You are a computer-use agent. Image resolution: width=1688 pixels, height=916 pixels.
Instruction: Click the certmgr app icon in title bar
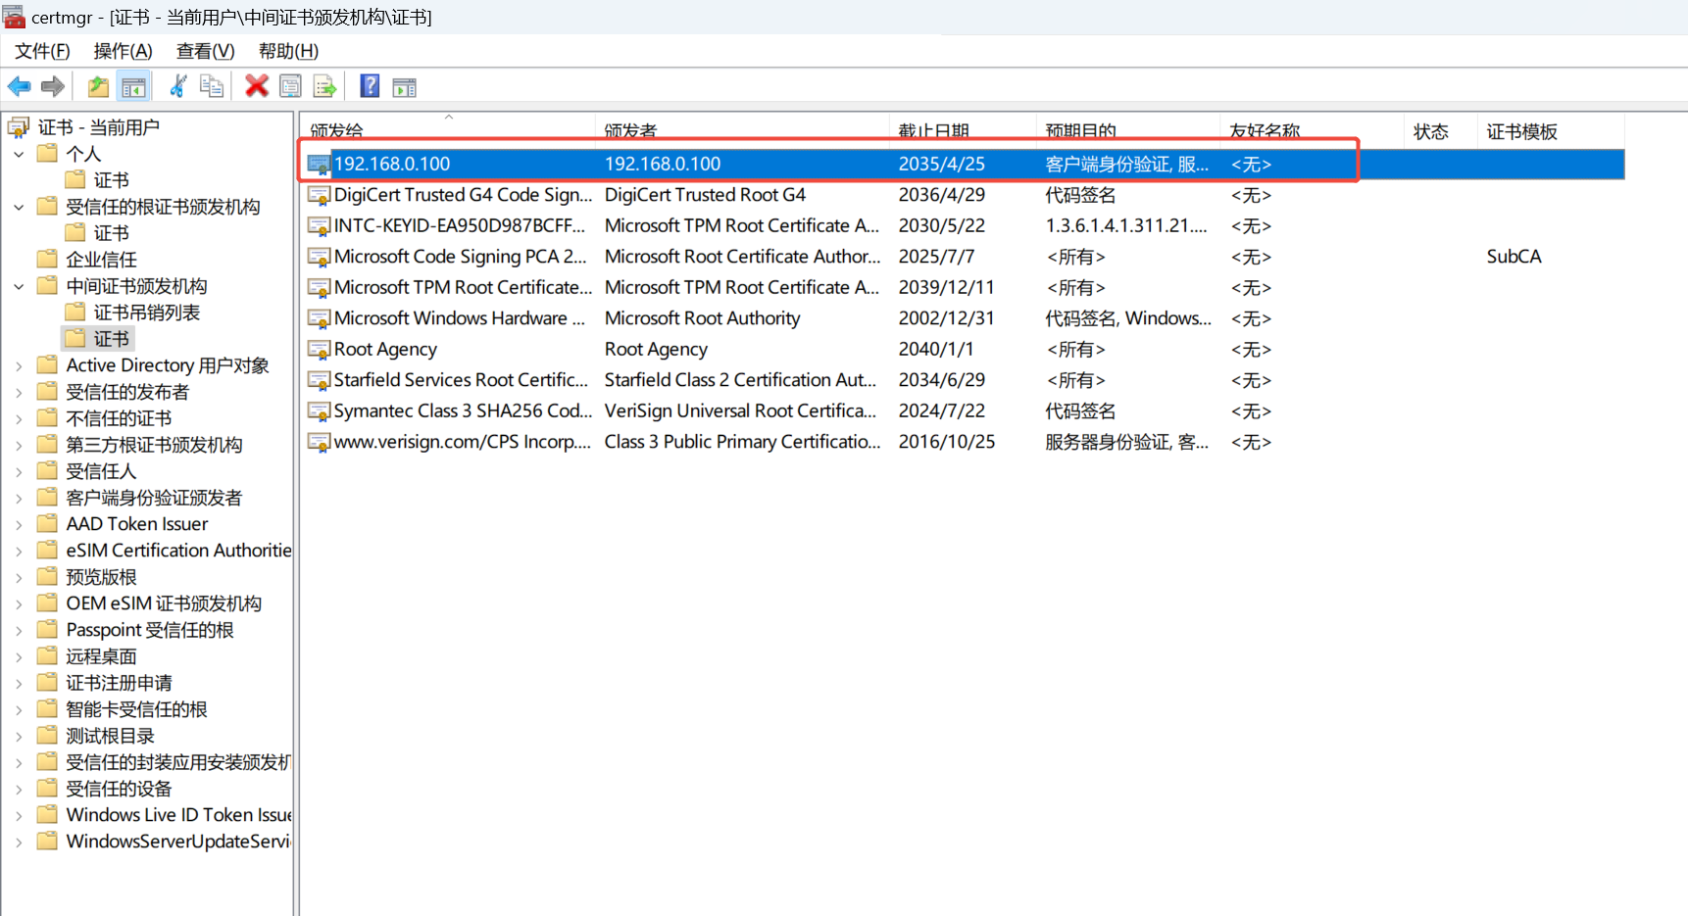point(14,17)
